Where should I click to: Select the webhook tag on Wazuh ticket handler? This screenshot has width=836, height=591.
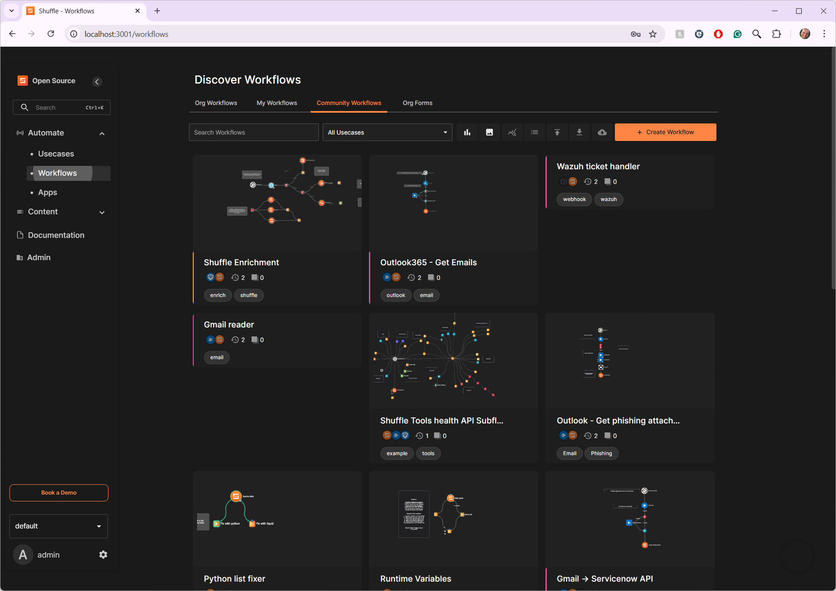coord(574,199)
